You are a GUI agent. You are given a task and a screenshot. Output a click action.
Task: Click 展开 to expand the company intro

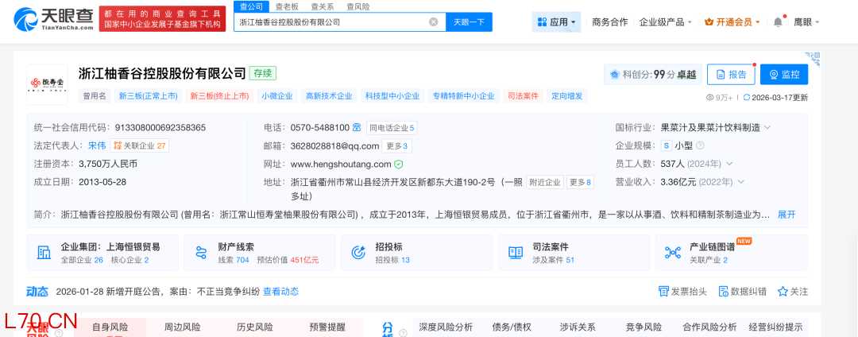coord(786,215)
